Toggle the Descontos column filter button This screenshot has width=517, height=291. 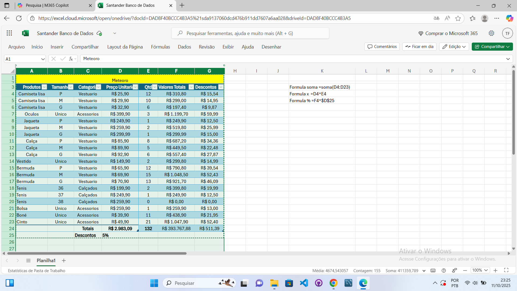[221, 87]
